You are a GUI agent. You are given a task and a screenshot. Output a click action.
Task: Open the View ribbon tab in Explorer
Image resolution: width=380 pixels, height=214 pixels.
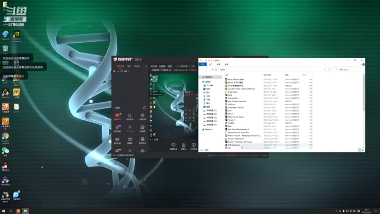(x=227, y=64)
